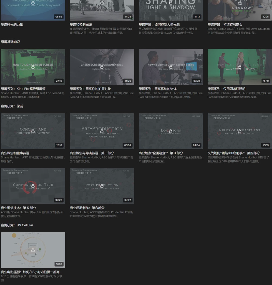Open title 塑造光影：如何控制大型光源
The width and height of the screenshot is (272, 285).
(159, 25)
